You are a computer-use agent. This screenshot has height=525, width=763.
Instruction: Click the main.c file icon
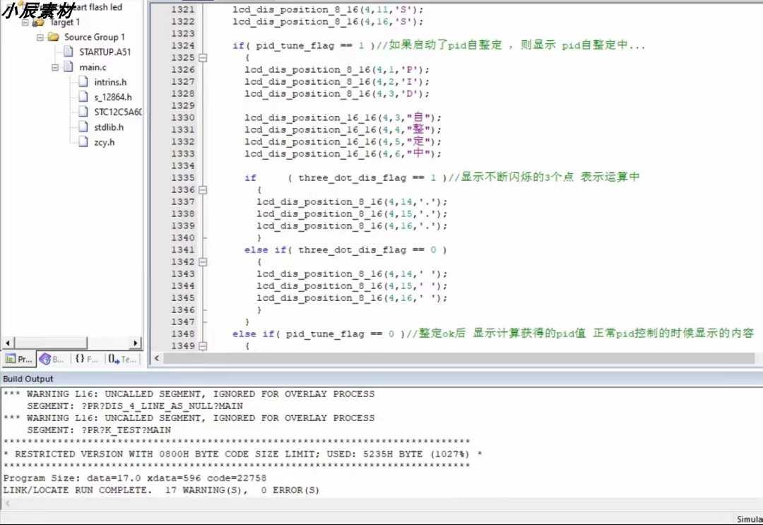click(x=69, y=66)
